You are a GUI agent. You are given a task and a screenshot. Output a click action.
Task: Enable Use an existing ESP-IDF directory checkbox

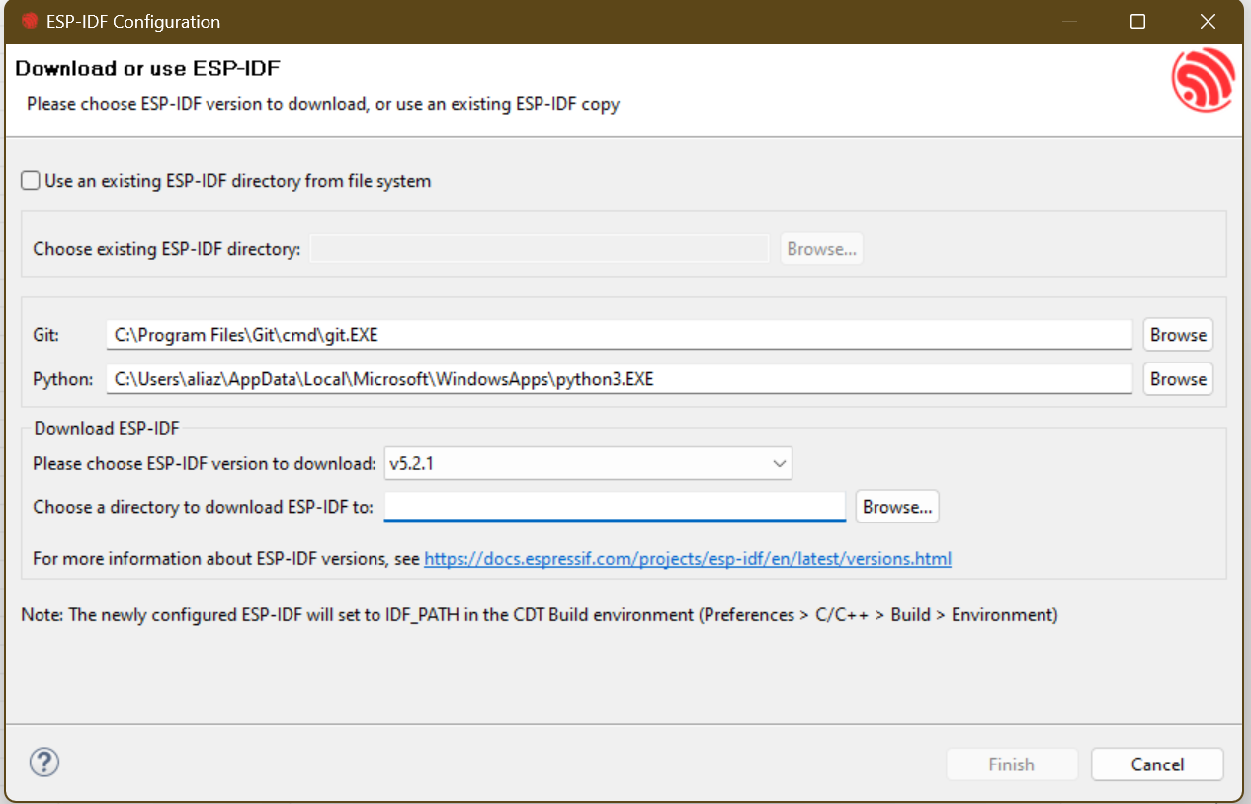(31, 181)
